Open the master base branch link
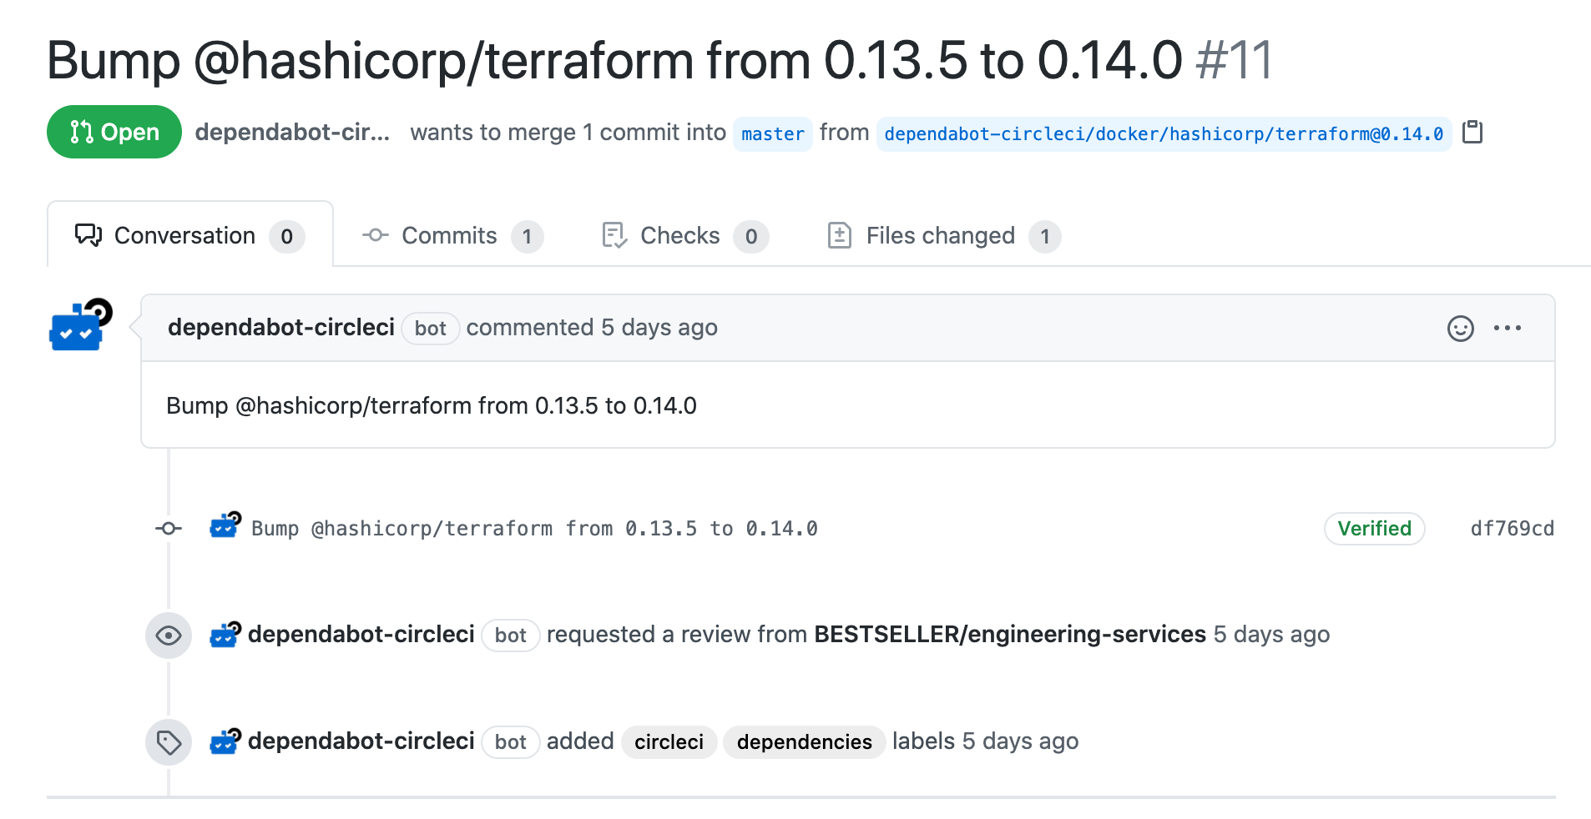 coord(773,133)
